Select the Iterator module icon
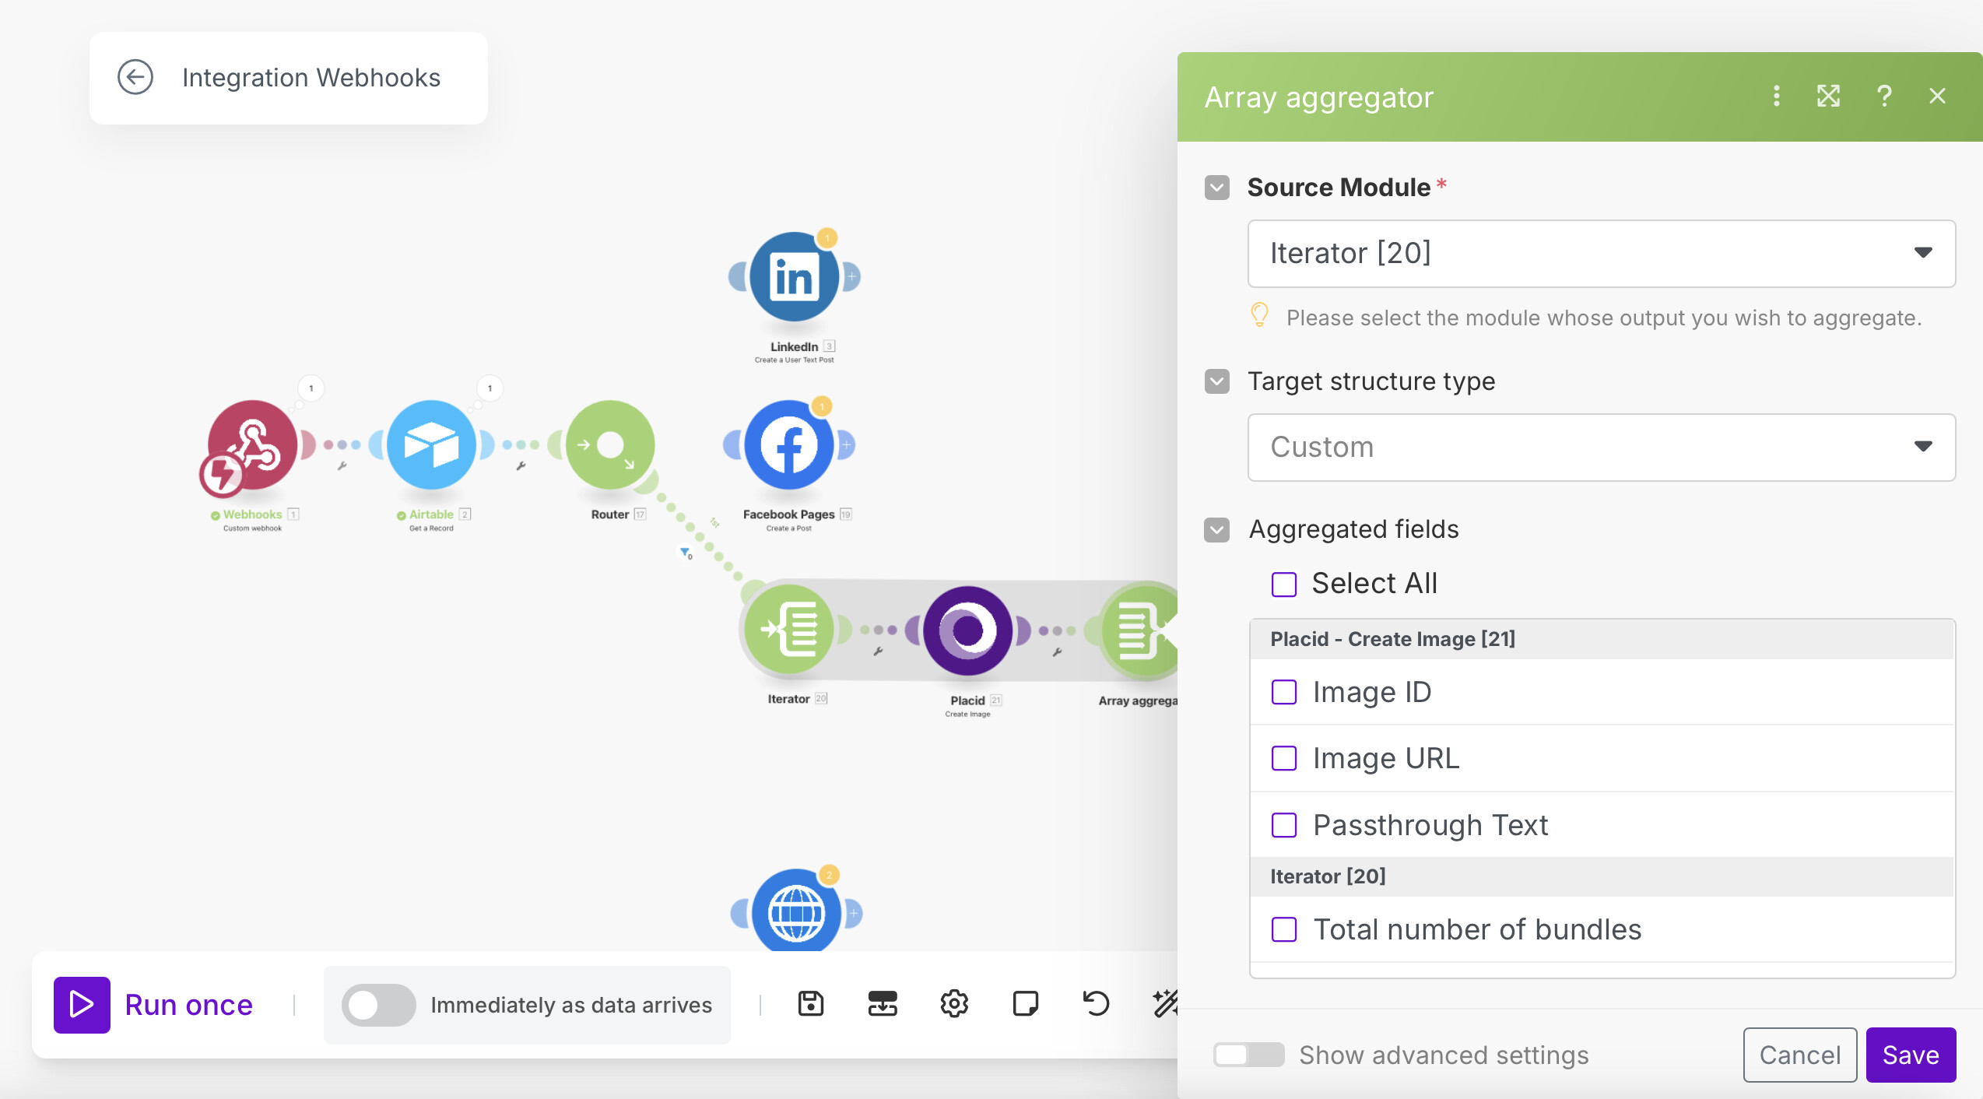Viewport: 1983px width, 1099px height. pyautogui.click(x=788, y=630)
